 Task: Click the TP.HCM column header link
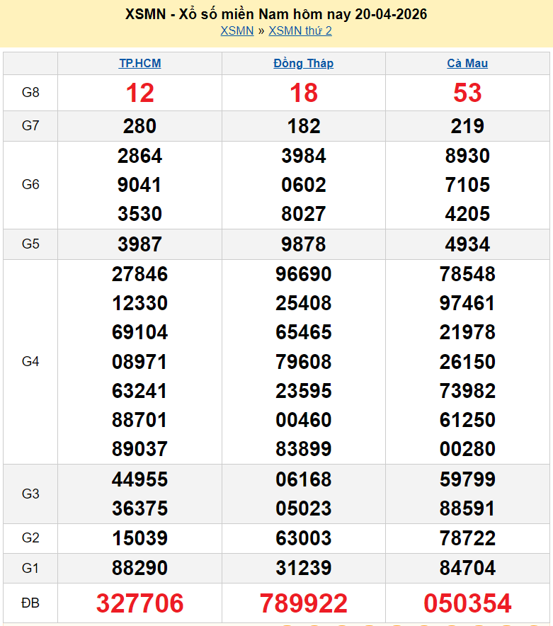point(139,63)
